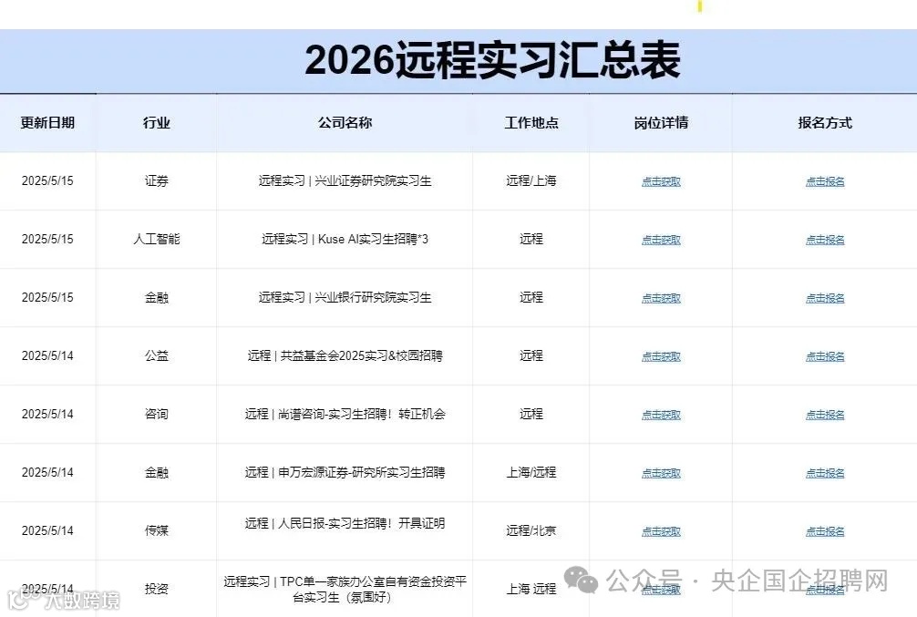Click the 工作地点 column header

[531, 123]
